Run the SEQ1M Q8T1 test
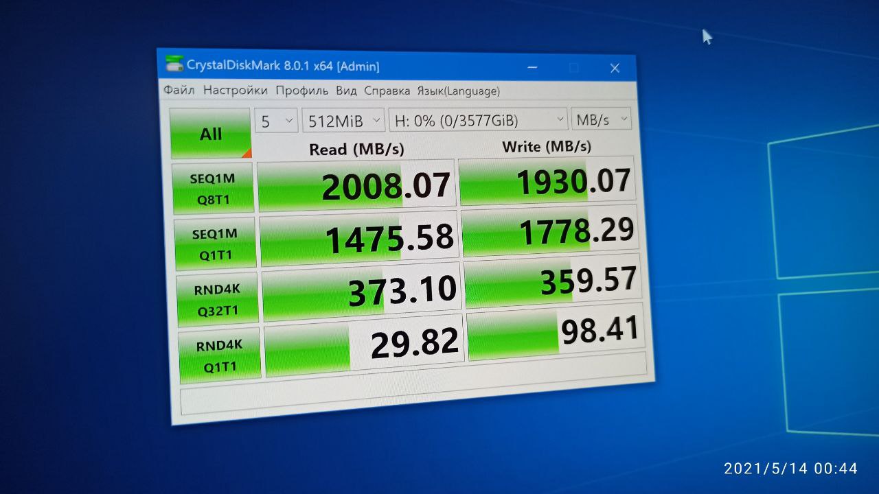 [212, 188]
